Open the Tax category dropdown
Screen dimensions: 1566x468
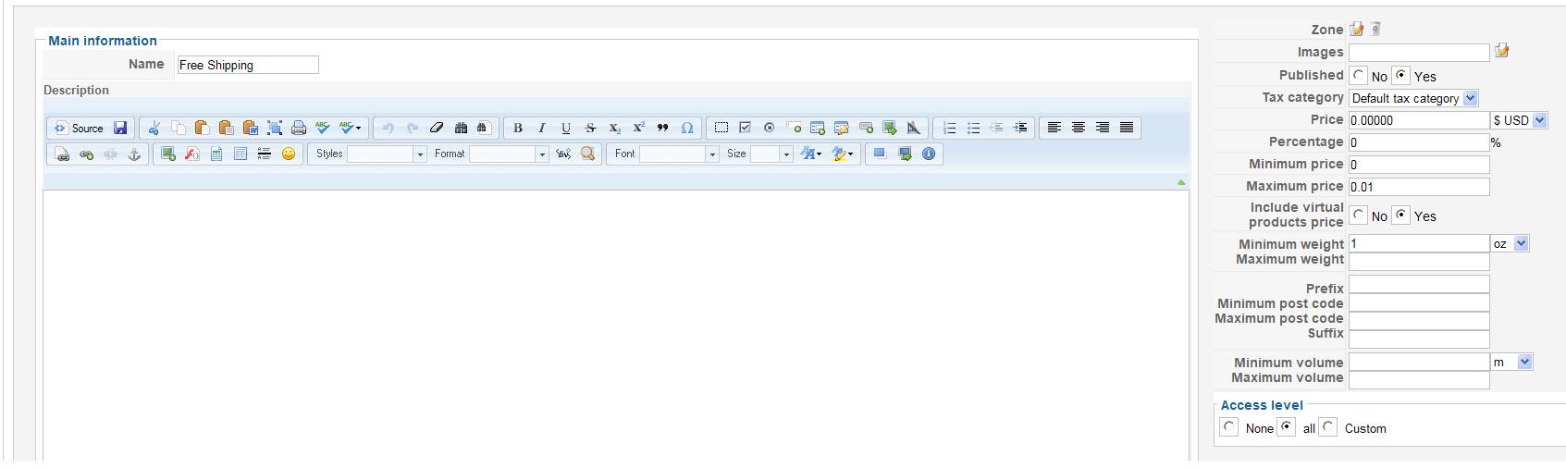click(x=1413, y=98)
